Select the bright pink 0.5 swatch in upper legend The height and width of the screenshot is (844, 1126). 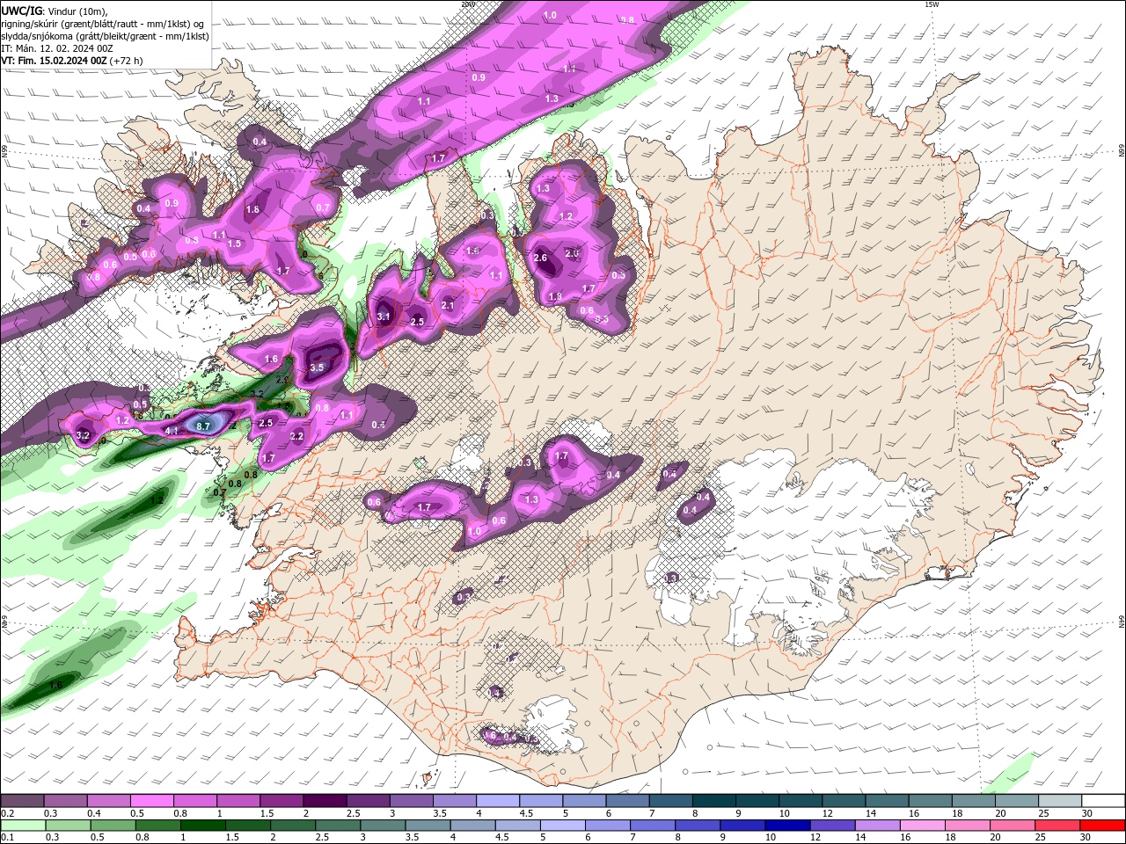[152, 801]
